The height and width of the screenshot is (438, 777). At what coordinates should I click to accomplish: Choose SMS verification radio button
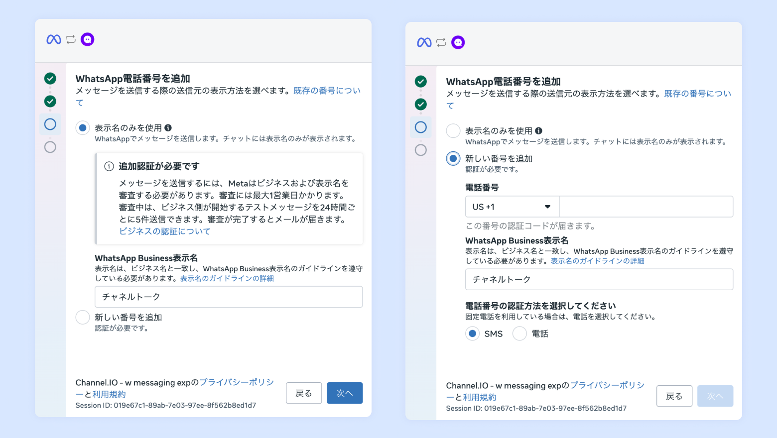(x=473, y=333)
